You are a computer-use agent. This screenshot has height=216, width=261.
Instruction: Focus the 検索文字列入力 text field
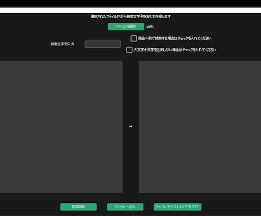[103, 44]
